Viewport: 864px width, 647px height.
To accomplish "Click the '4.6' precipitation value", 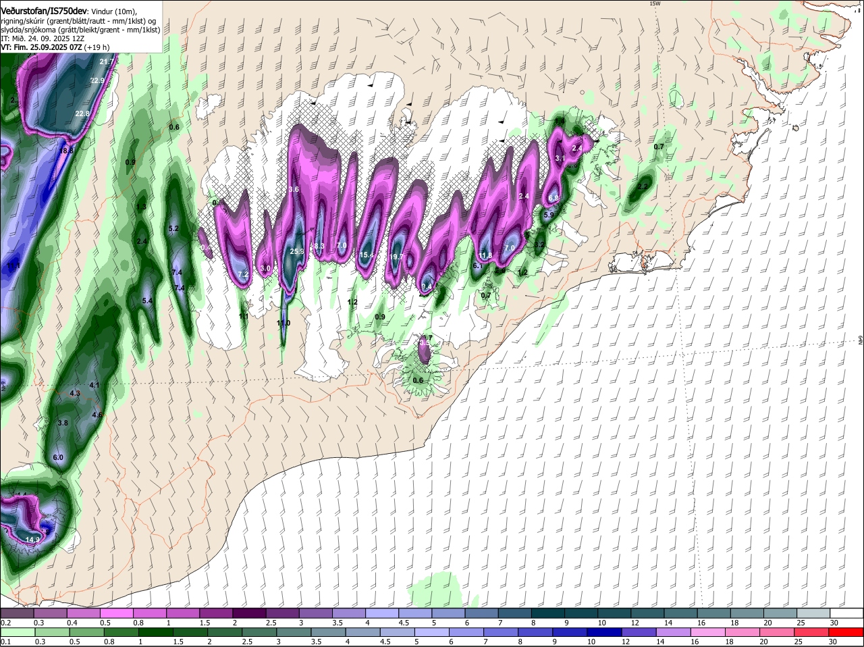I will click(97, 415).
